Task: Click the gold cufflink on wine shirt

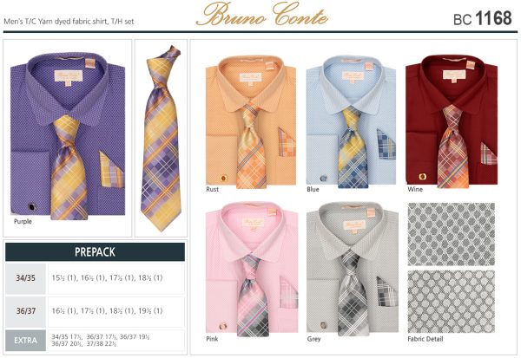Action: tap(423, 176)
